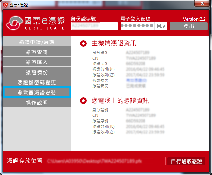This screenshot has height=175, width=212.
Task: Click the blue 憑證狀態 link value
Action: pos(136,80)
